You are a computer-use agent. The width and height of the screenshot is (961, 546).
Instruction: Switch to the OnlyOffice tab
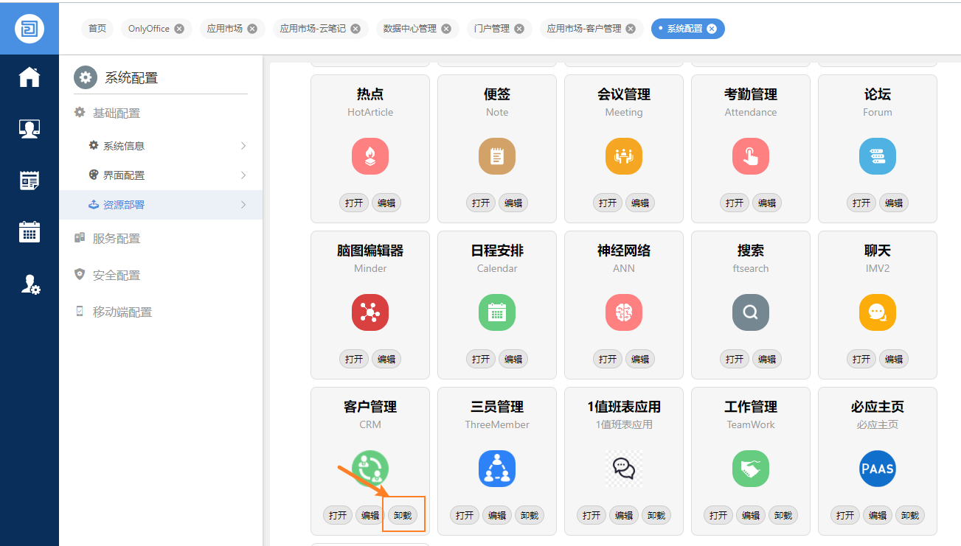(x=148, y=29)
